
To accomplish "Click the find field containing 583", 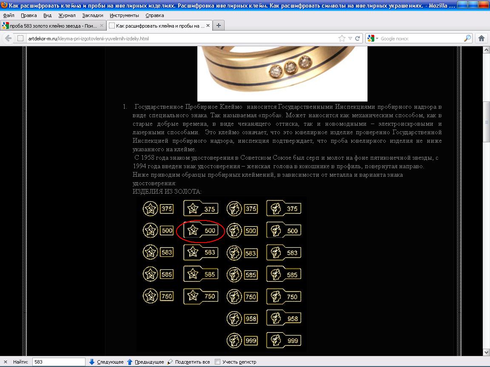I will (x=59, y=362).
